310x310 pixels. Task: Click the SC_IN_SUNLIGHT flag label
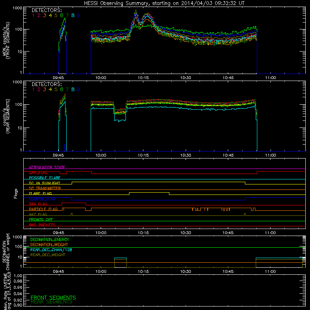[x=45, y=183]
